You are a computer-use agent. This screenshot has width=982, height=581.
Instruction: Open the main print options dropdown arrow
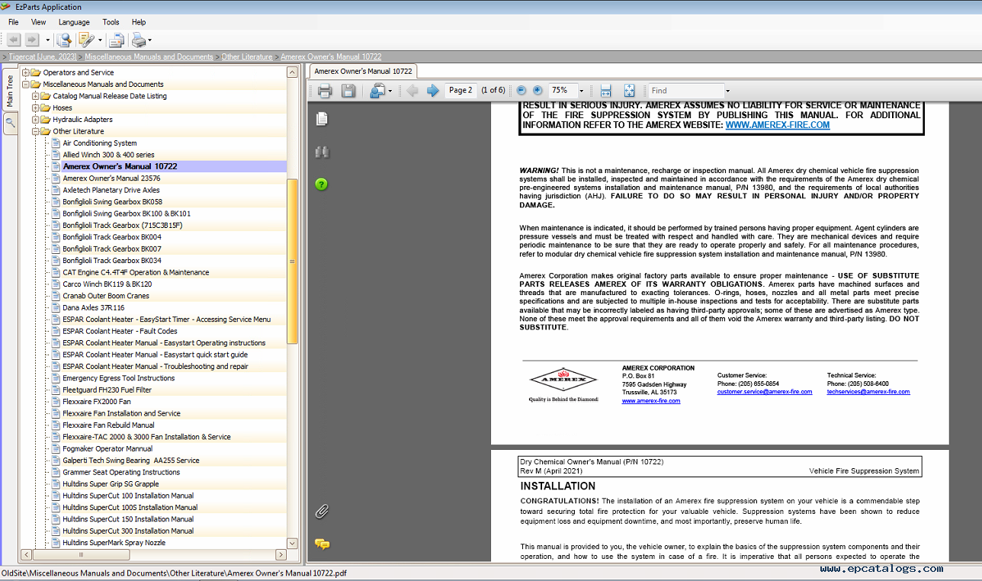point(149,40)
